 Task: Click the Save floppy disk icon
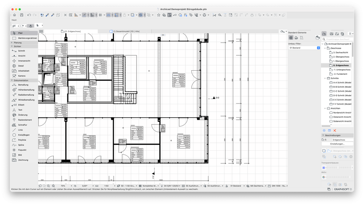21,15
